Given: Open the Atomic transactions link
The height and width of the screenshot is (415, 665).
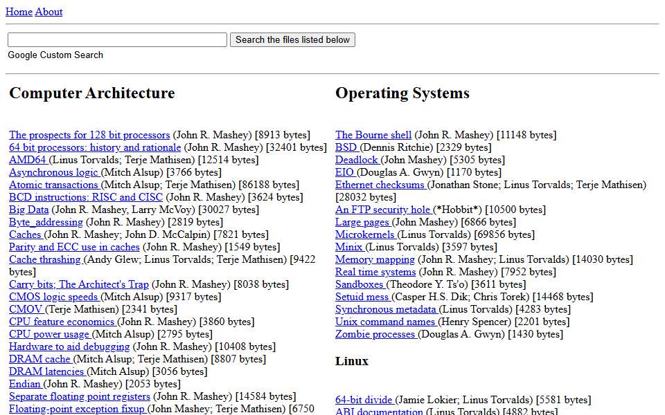Looking at the screenshot, I should click(x=55, y=185).
